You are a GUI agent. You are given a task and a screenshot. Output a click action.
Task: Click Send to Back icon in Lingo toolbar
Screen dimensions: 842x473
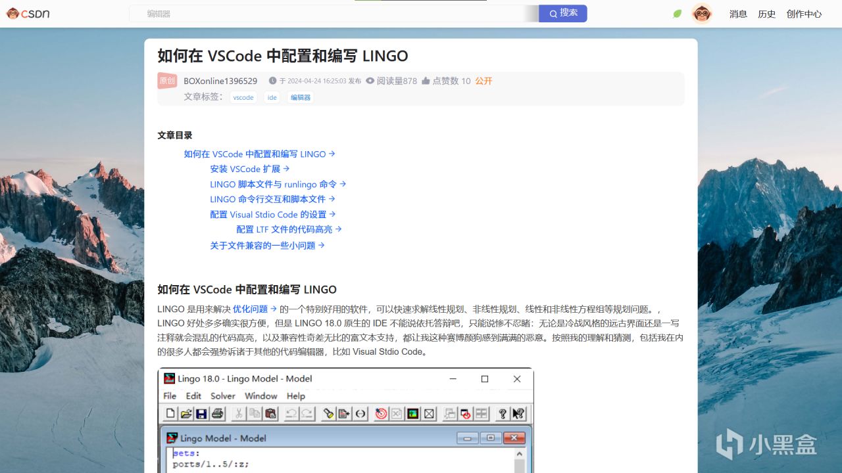pos(450,413)
